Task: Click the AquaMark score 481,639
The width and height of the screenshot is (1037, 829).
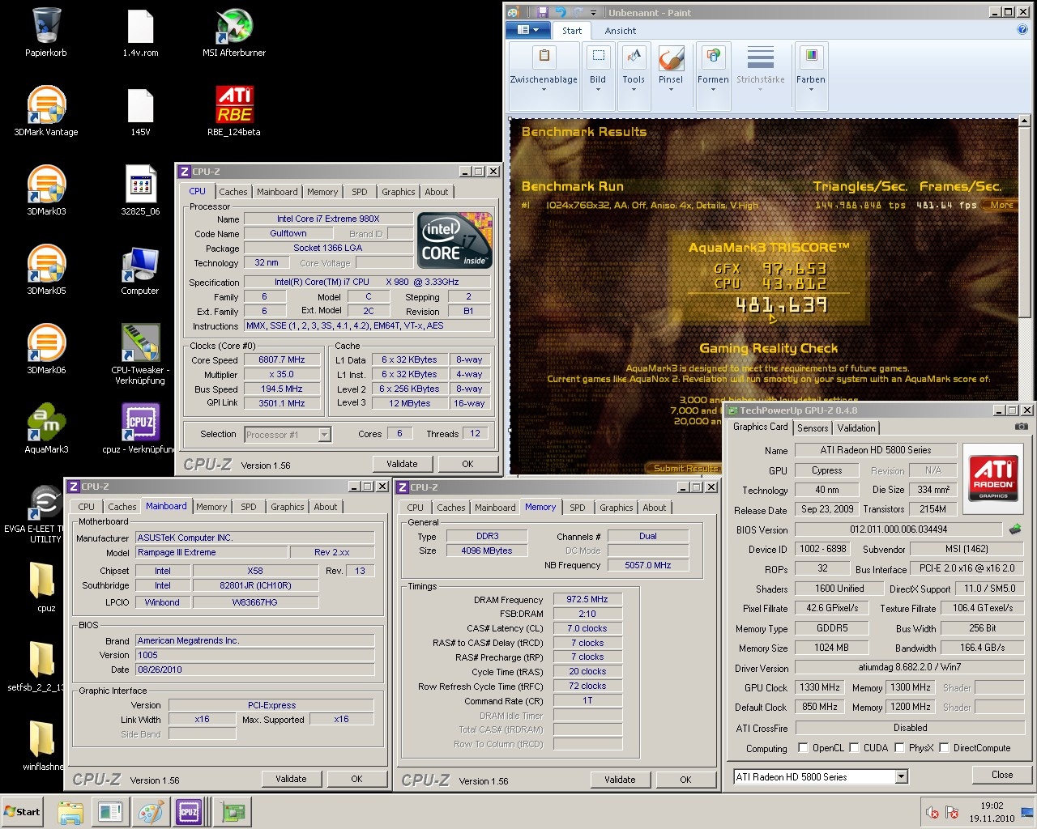Action: [782, 305]
